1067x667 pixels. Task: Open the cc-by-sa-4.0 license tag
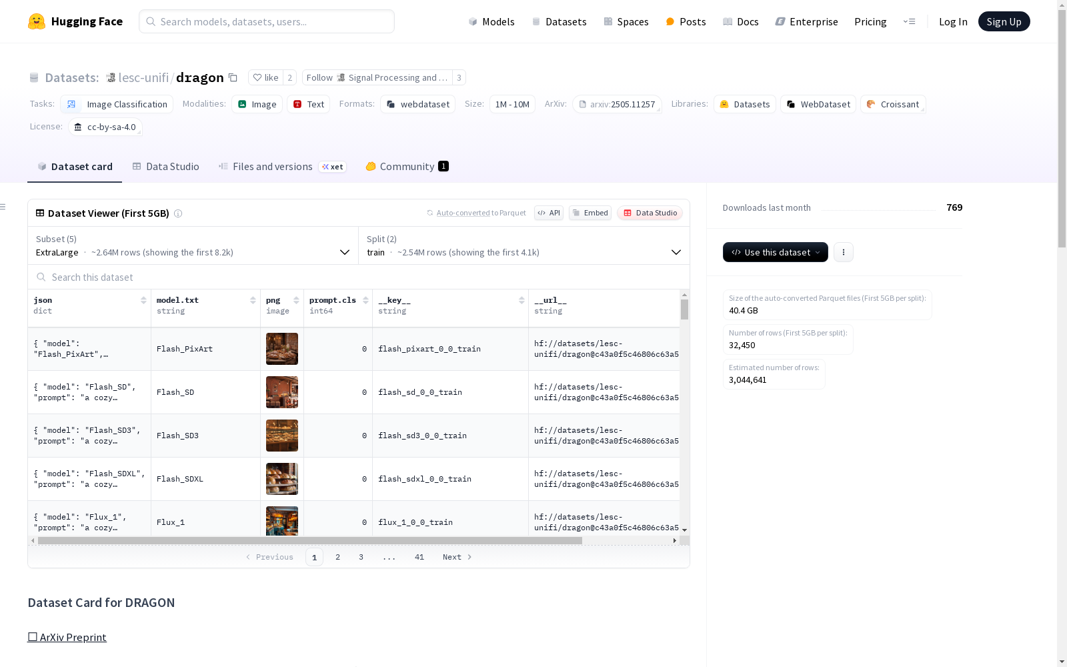[x=105, y=127]
